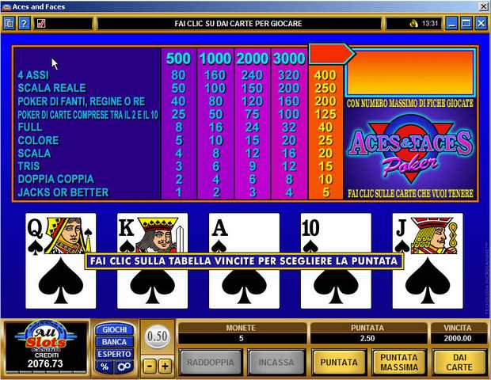The image size is (491, 380).
Task: Open the paytable icon at top left
Action: (10, 24)
